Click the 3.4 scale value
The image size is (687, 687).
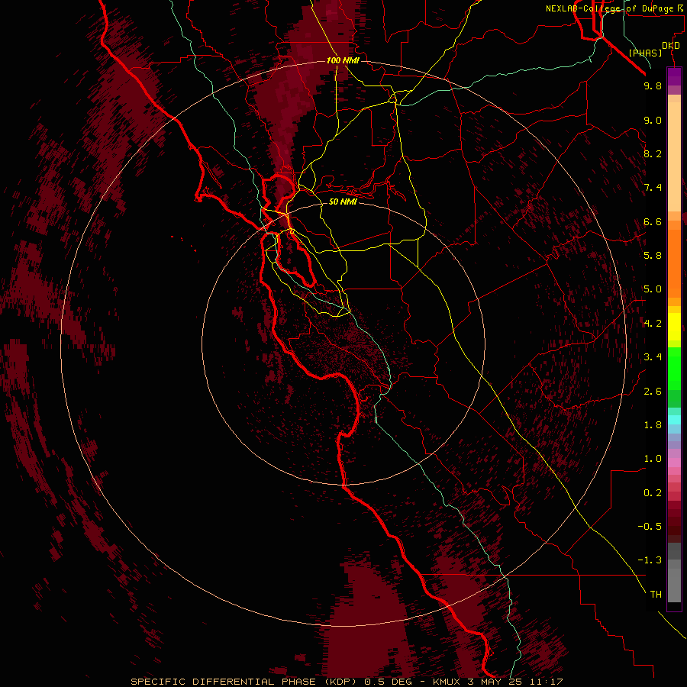(x=653, y=356)
